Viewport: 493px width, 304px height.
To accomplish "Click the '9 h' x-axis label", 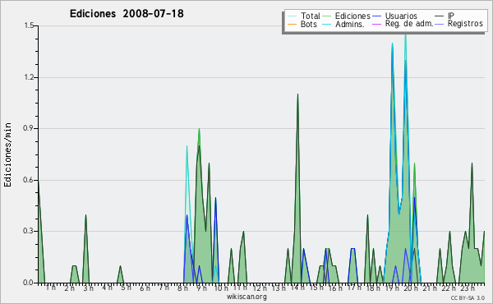I will (x=201, y=288).
